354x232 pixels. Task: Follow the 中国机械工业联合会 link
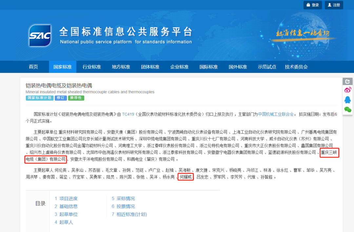click(x=276, y=114)
